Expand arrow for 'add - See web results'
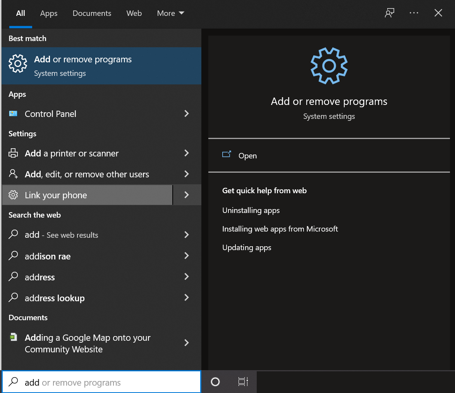Screen dimensions: 455x393 point(187,235)
